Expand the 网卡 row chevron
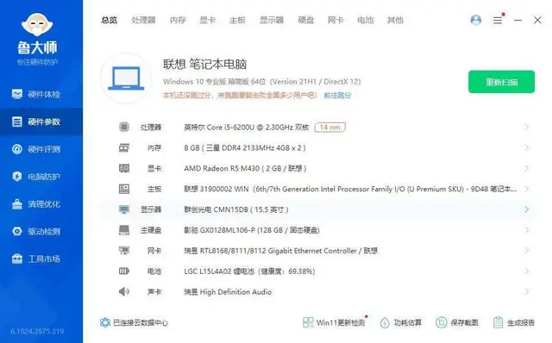The image size is (552, 343). click(x=527, y=251)
